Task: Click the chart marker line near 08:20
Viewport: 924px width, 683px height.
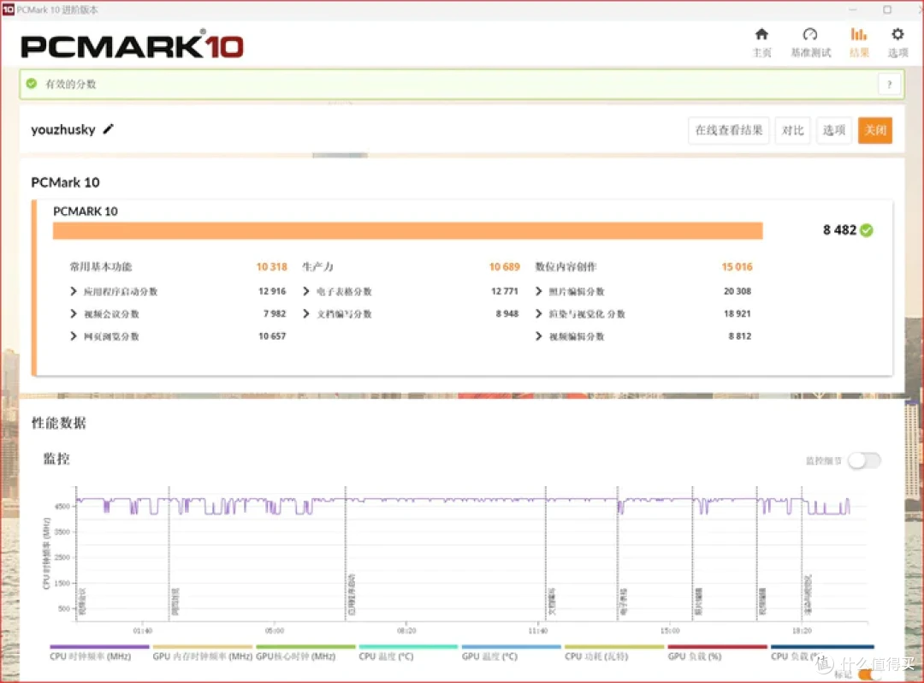Action: (x=346, y=554)
